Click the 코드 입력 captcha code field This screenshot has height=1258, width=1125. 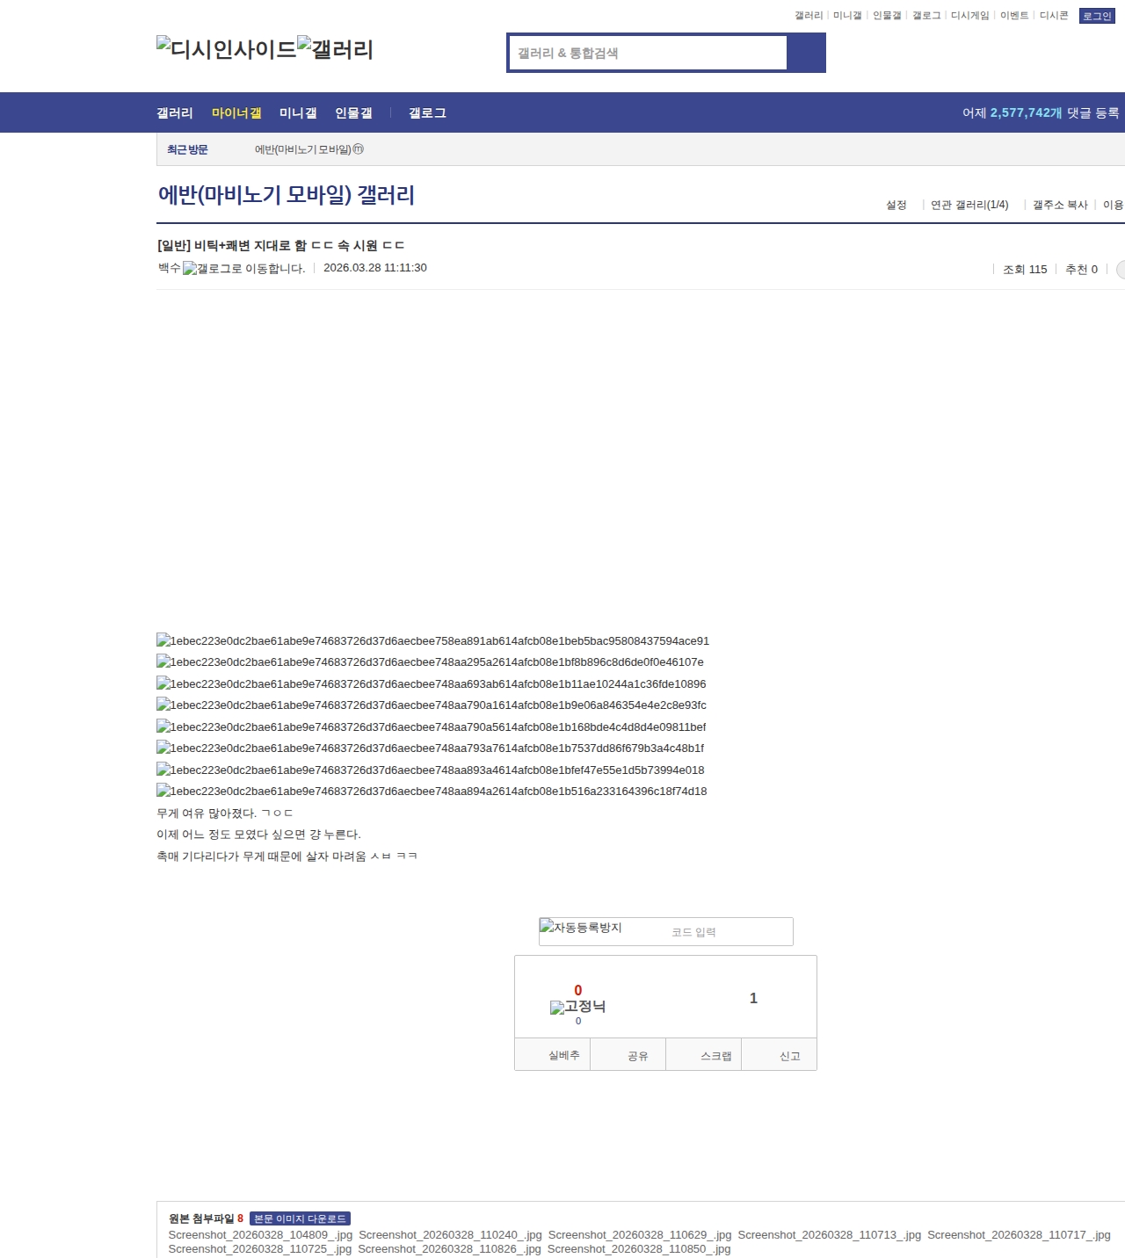pyautogui.click(x=728, y=932)
